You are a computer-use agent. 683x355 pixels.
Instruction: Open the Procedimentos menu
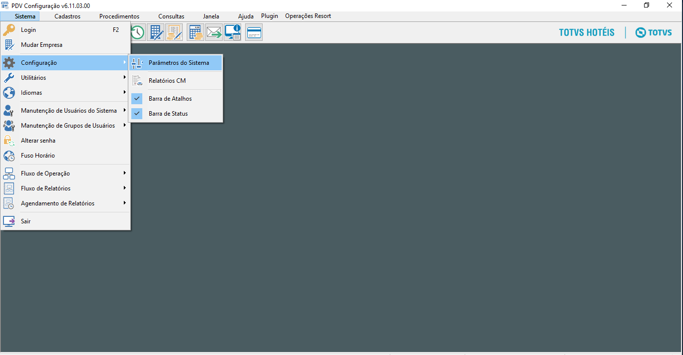[x=119, y=16]
